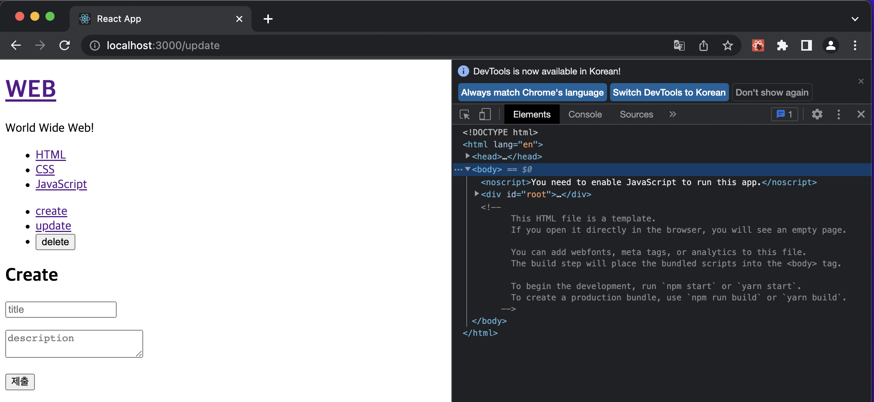The width and height of the screenshot is (874, 402).
Task: Switch to the Sources tab
Action: (636, 114)
